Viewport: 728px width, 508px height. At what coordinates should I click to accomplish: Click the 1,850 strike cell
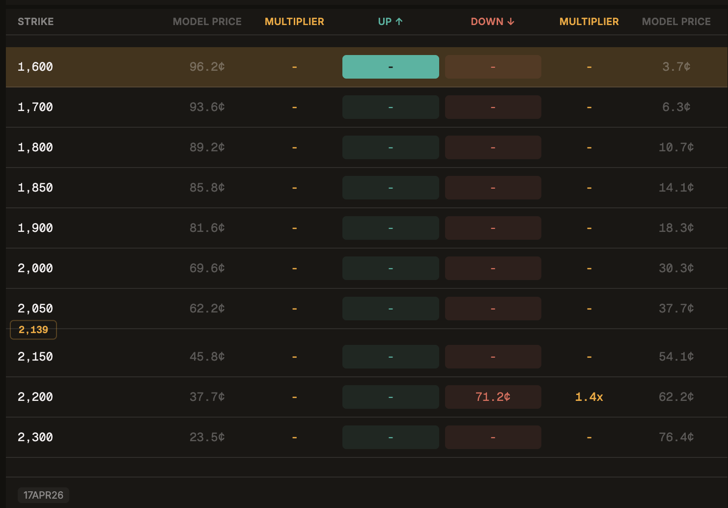(x=35, y=188)
